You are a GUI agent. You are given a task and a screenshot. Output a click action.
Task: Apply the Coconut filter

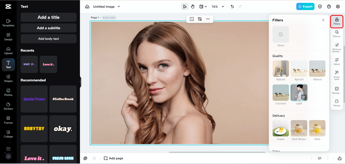pyautogui.click(x=281, y=92)
